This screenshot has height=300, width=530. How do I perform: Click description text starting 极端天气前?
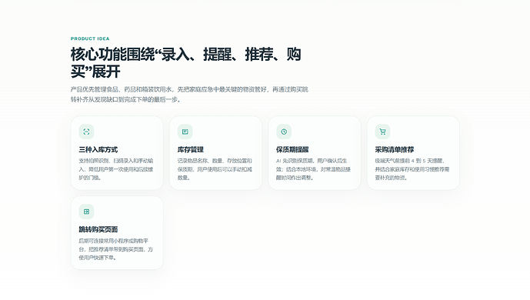pos(412,169)
